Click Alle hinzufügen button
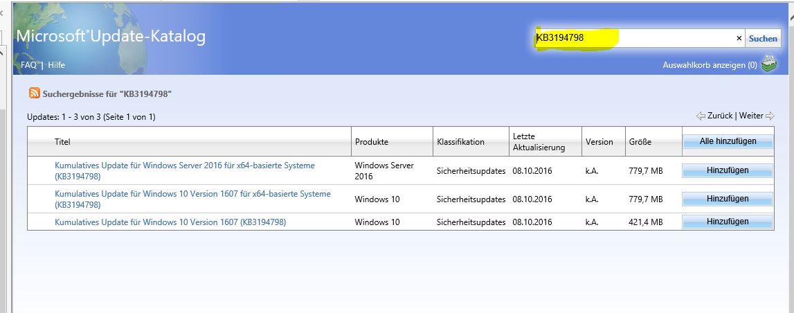The image size is (794, 313). click(x=728, y=141)
